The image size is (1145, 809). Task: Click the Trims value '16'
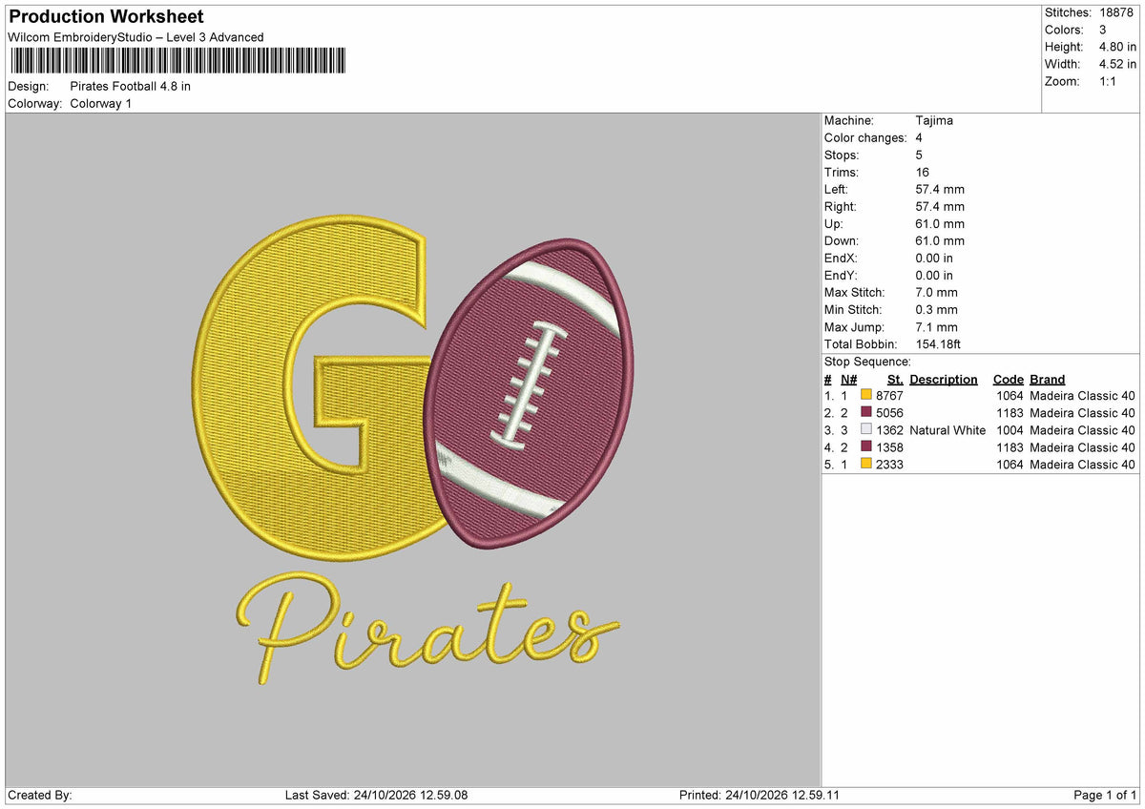922,172
